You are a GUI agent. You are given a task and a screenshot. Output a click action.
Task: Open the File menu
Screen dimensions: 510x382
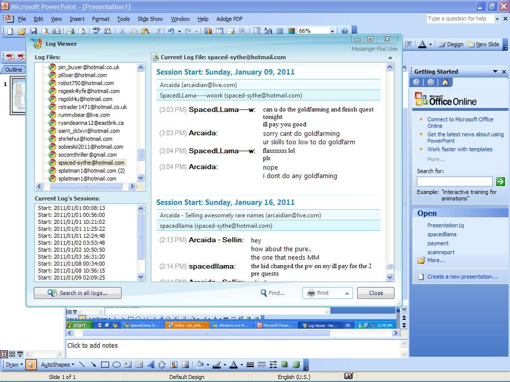coord(22,19)
